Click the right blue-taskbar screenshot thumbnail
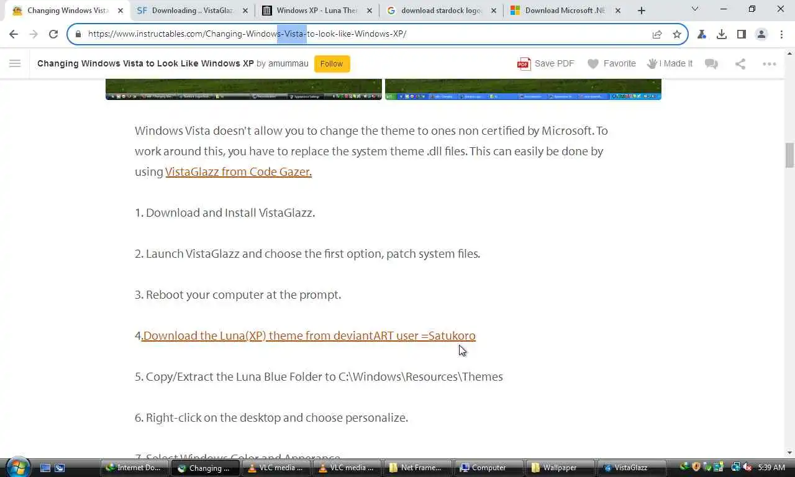795x477 pixels. (x=523, y=89)
